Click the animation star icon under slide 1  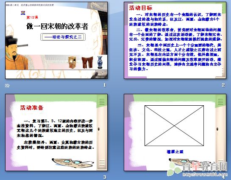pyautogui.click(x=7, y=85)
